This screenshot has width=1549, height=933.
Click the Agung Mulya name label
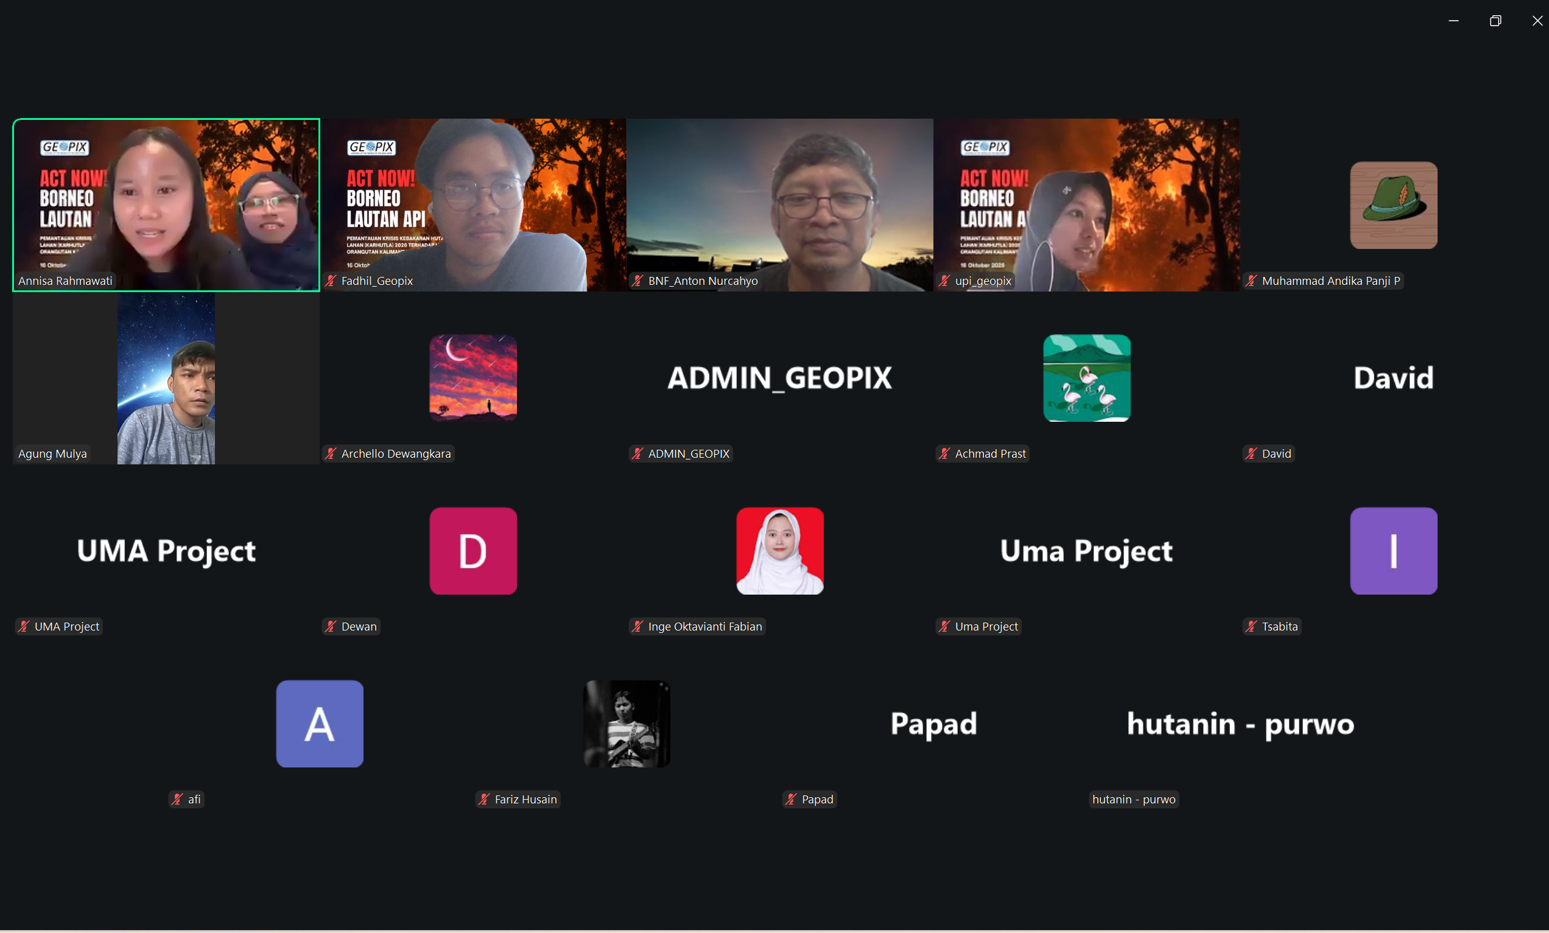pos(52,453)
